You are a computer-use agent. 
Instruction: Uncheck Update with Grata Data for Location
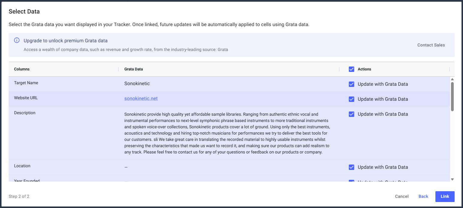click(352, 167)
